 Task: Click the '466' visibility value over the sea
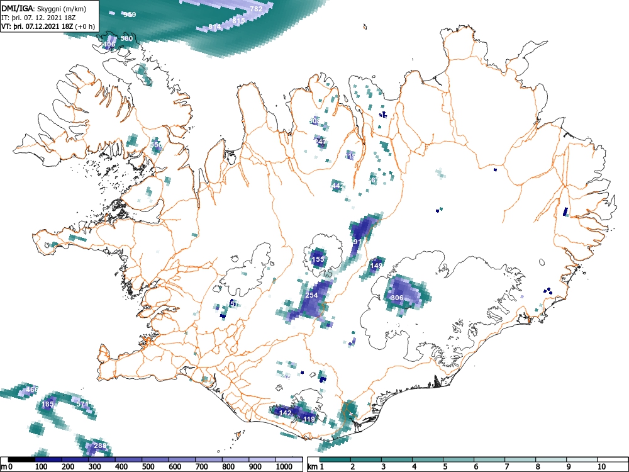point(31,390)
